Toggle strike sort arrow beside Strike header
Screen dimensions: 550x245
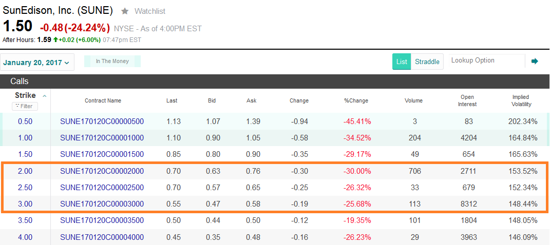click(44, 95)
